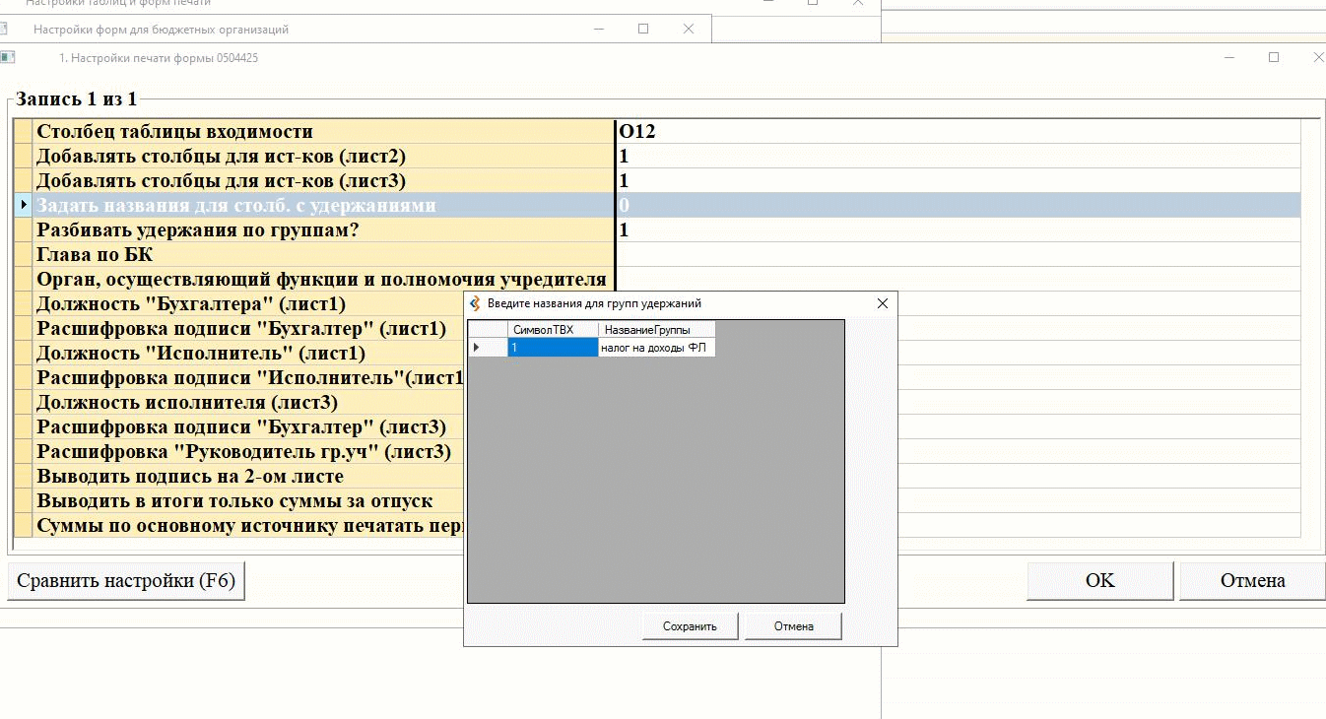Select row 'Столбец таблицы входимости'
The height and width of the screenshot is (719, 1326).
pyautogui.click(x=323, y=132)
